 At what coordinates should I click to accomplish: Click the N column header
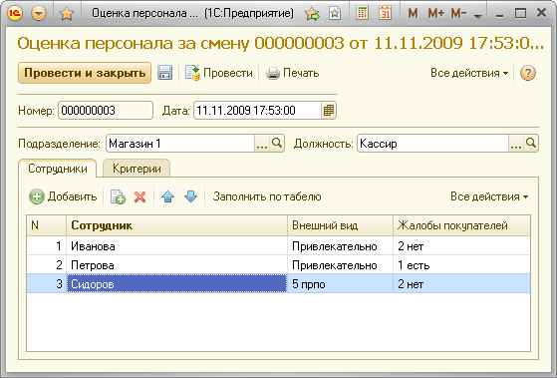click(47, 225)
